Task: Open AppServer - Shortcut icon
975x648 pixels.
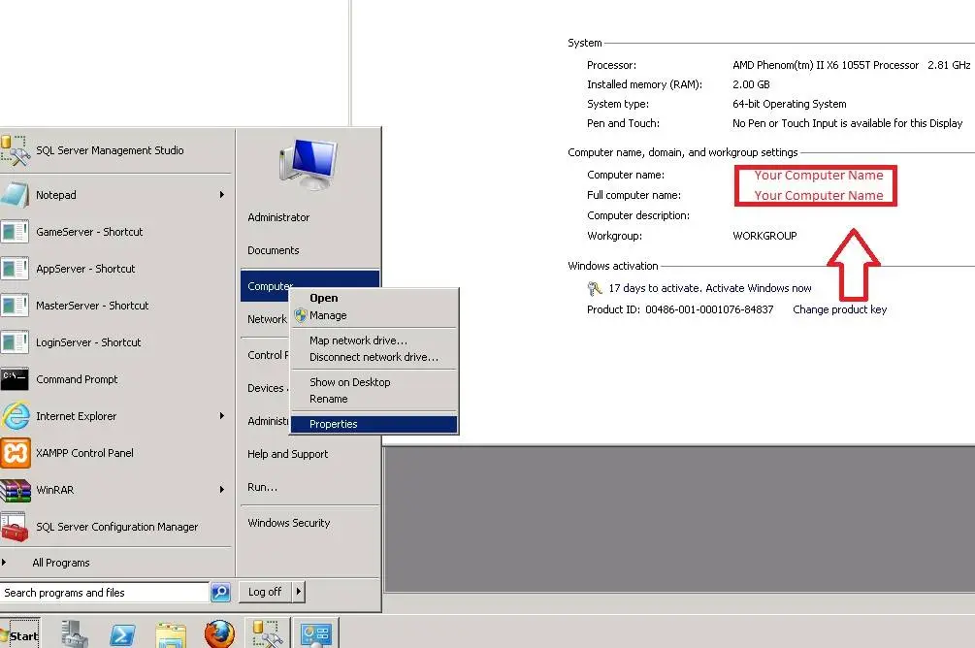Action: click(x=15, y=269)
